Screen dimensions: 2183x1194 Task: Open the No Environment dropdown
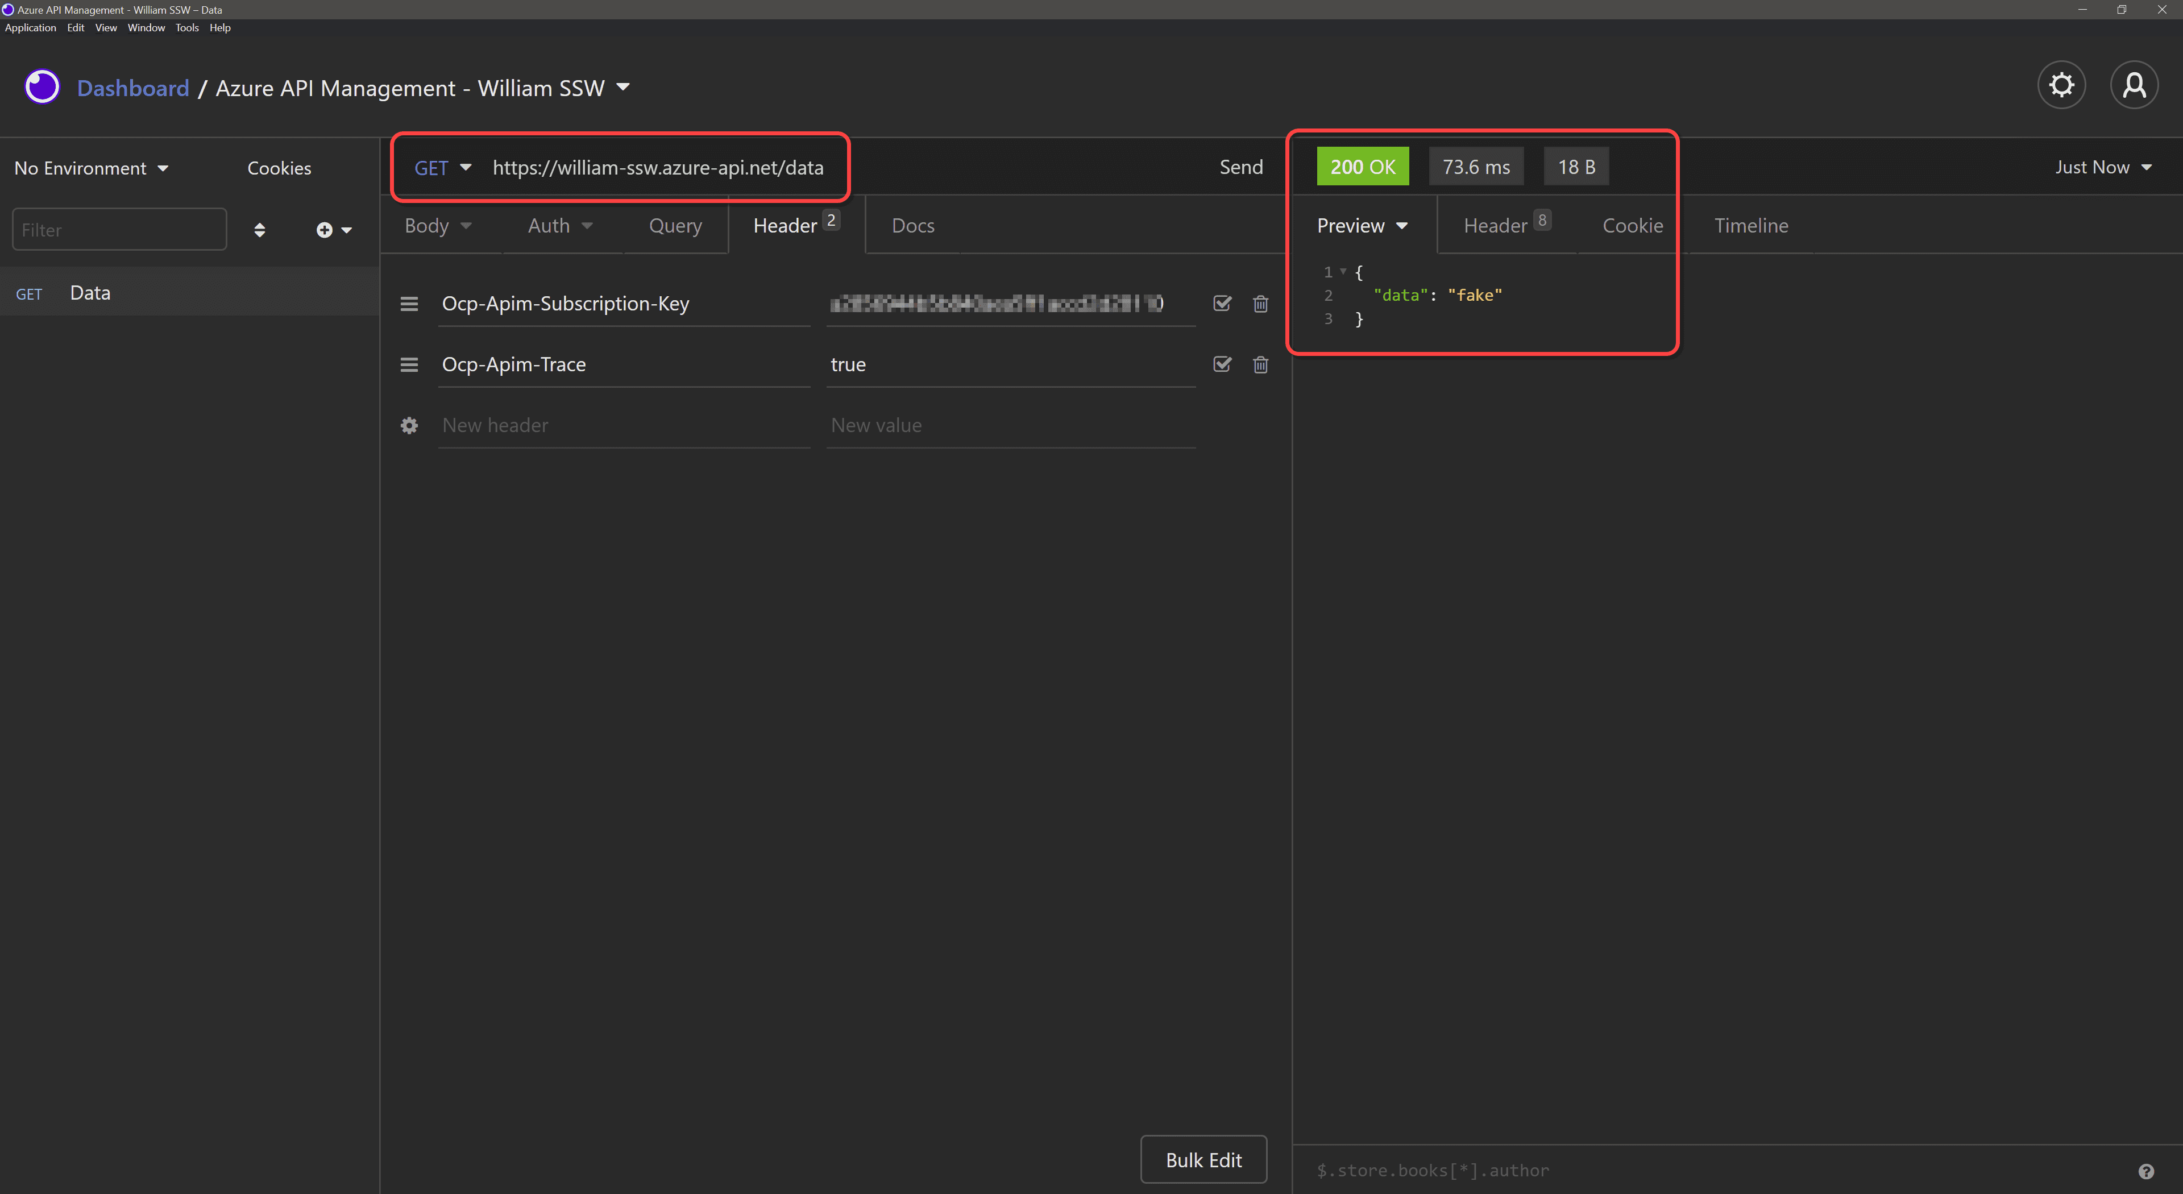tap(91, 169)
